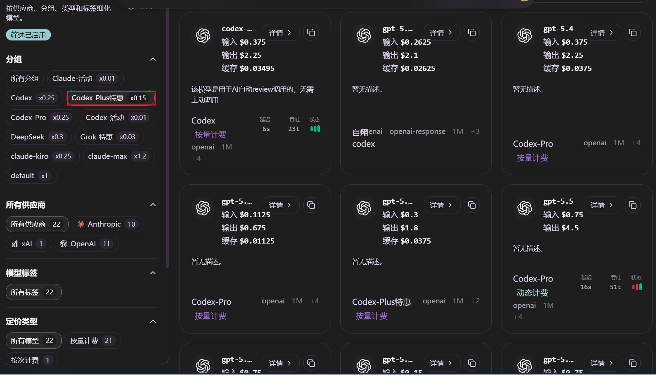656x375 pixels.
Task: Click the OpenAI logo on the gpt-5.5 card
Action: [525, 208]
